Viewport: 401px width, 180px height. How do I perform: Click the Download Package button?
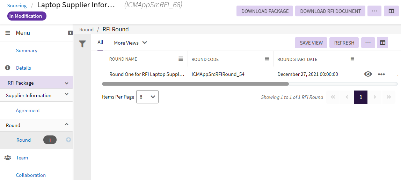pos(265,11)
